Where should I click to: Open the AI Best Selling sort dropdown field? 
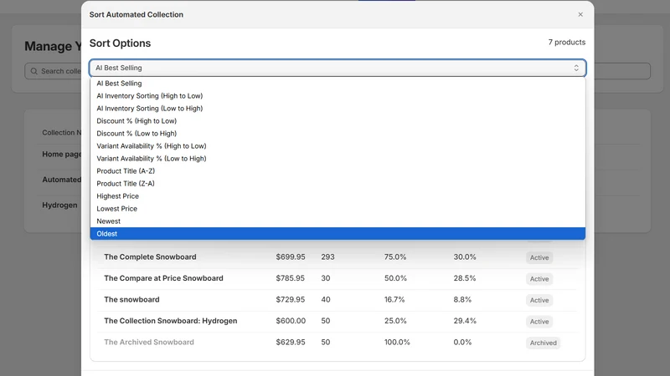pos(338,68)
